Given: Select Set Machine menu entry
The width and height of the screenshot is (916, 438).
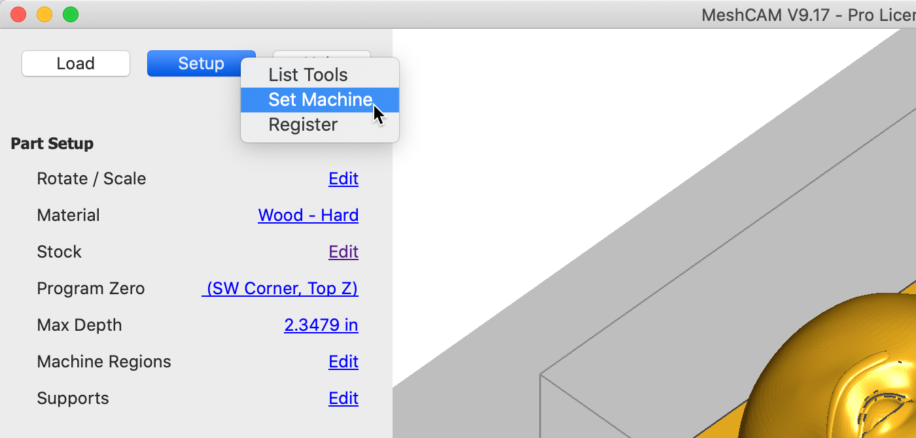Looking at the screenshot, I should 319,100.
